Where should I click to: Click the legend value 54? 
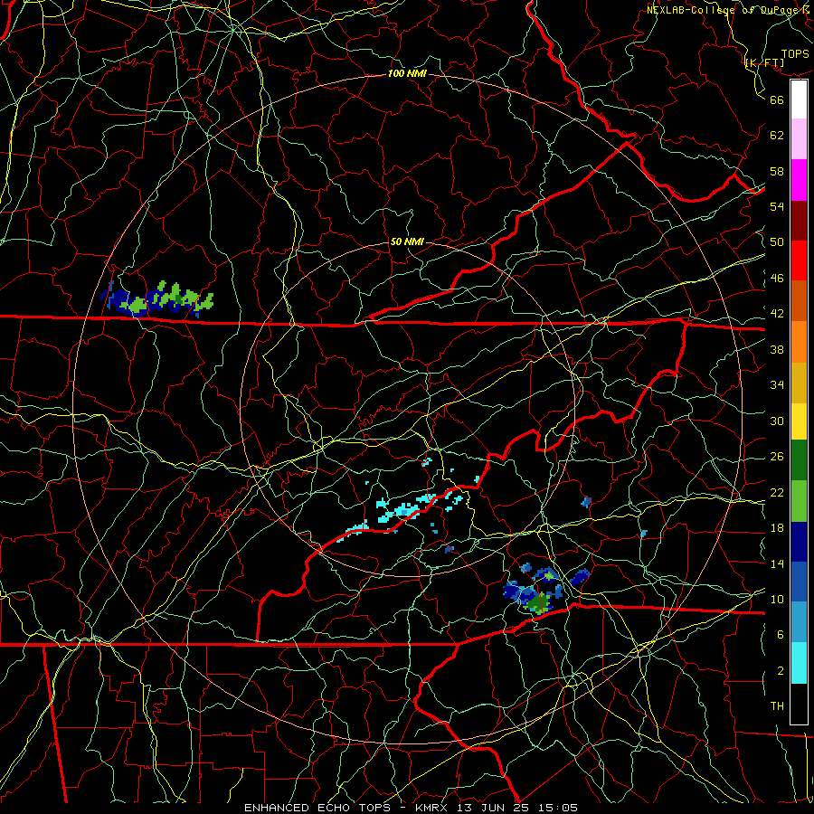[x=777, y=206]
